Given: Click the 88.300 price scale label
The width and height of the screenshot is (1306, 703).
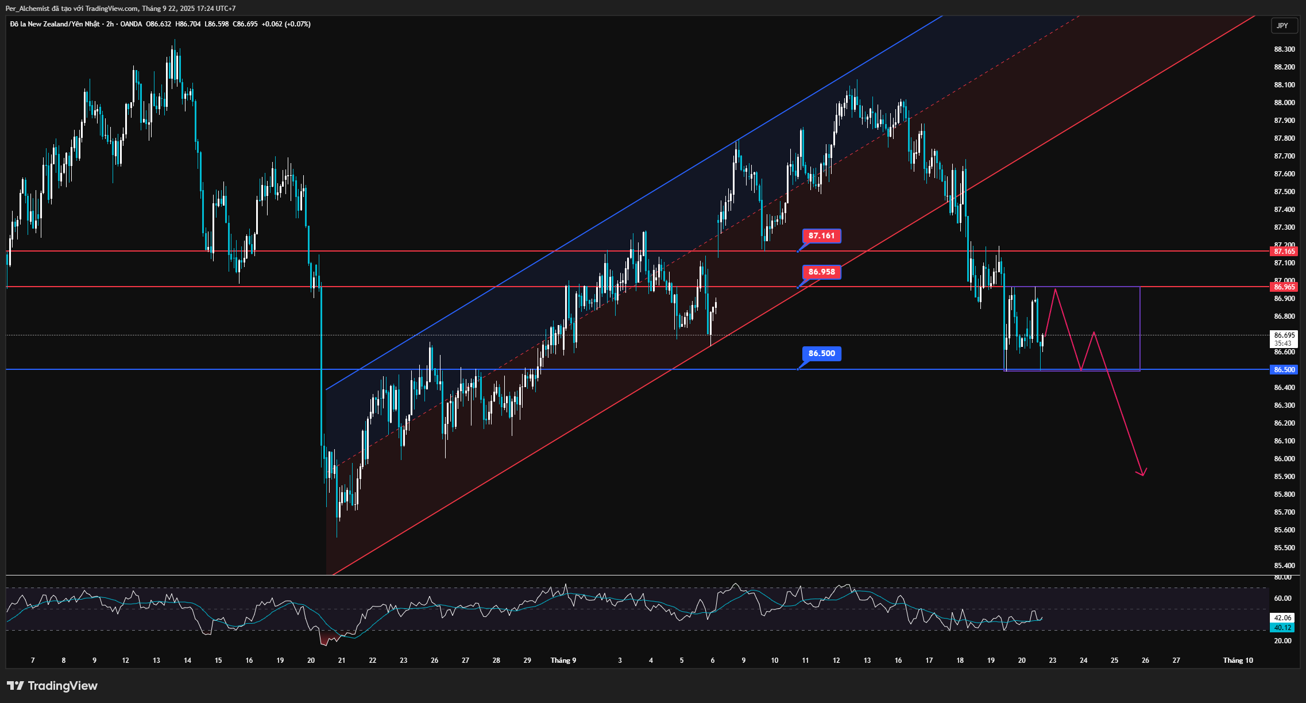Looking at the screenshot, I should [1284, 49].
